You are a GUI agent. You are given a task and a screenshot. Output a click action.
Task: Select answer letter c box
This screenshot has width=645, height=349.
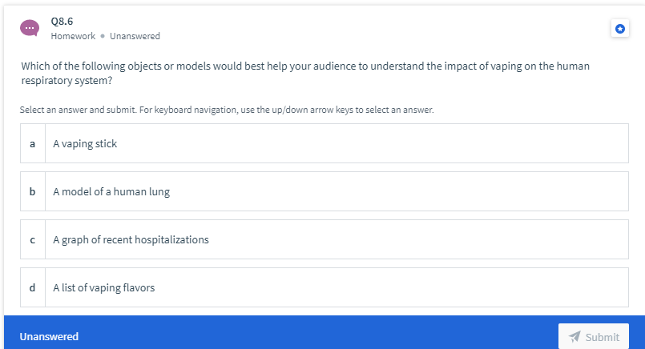pos(33,239)
